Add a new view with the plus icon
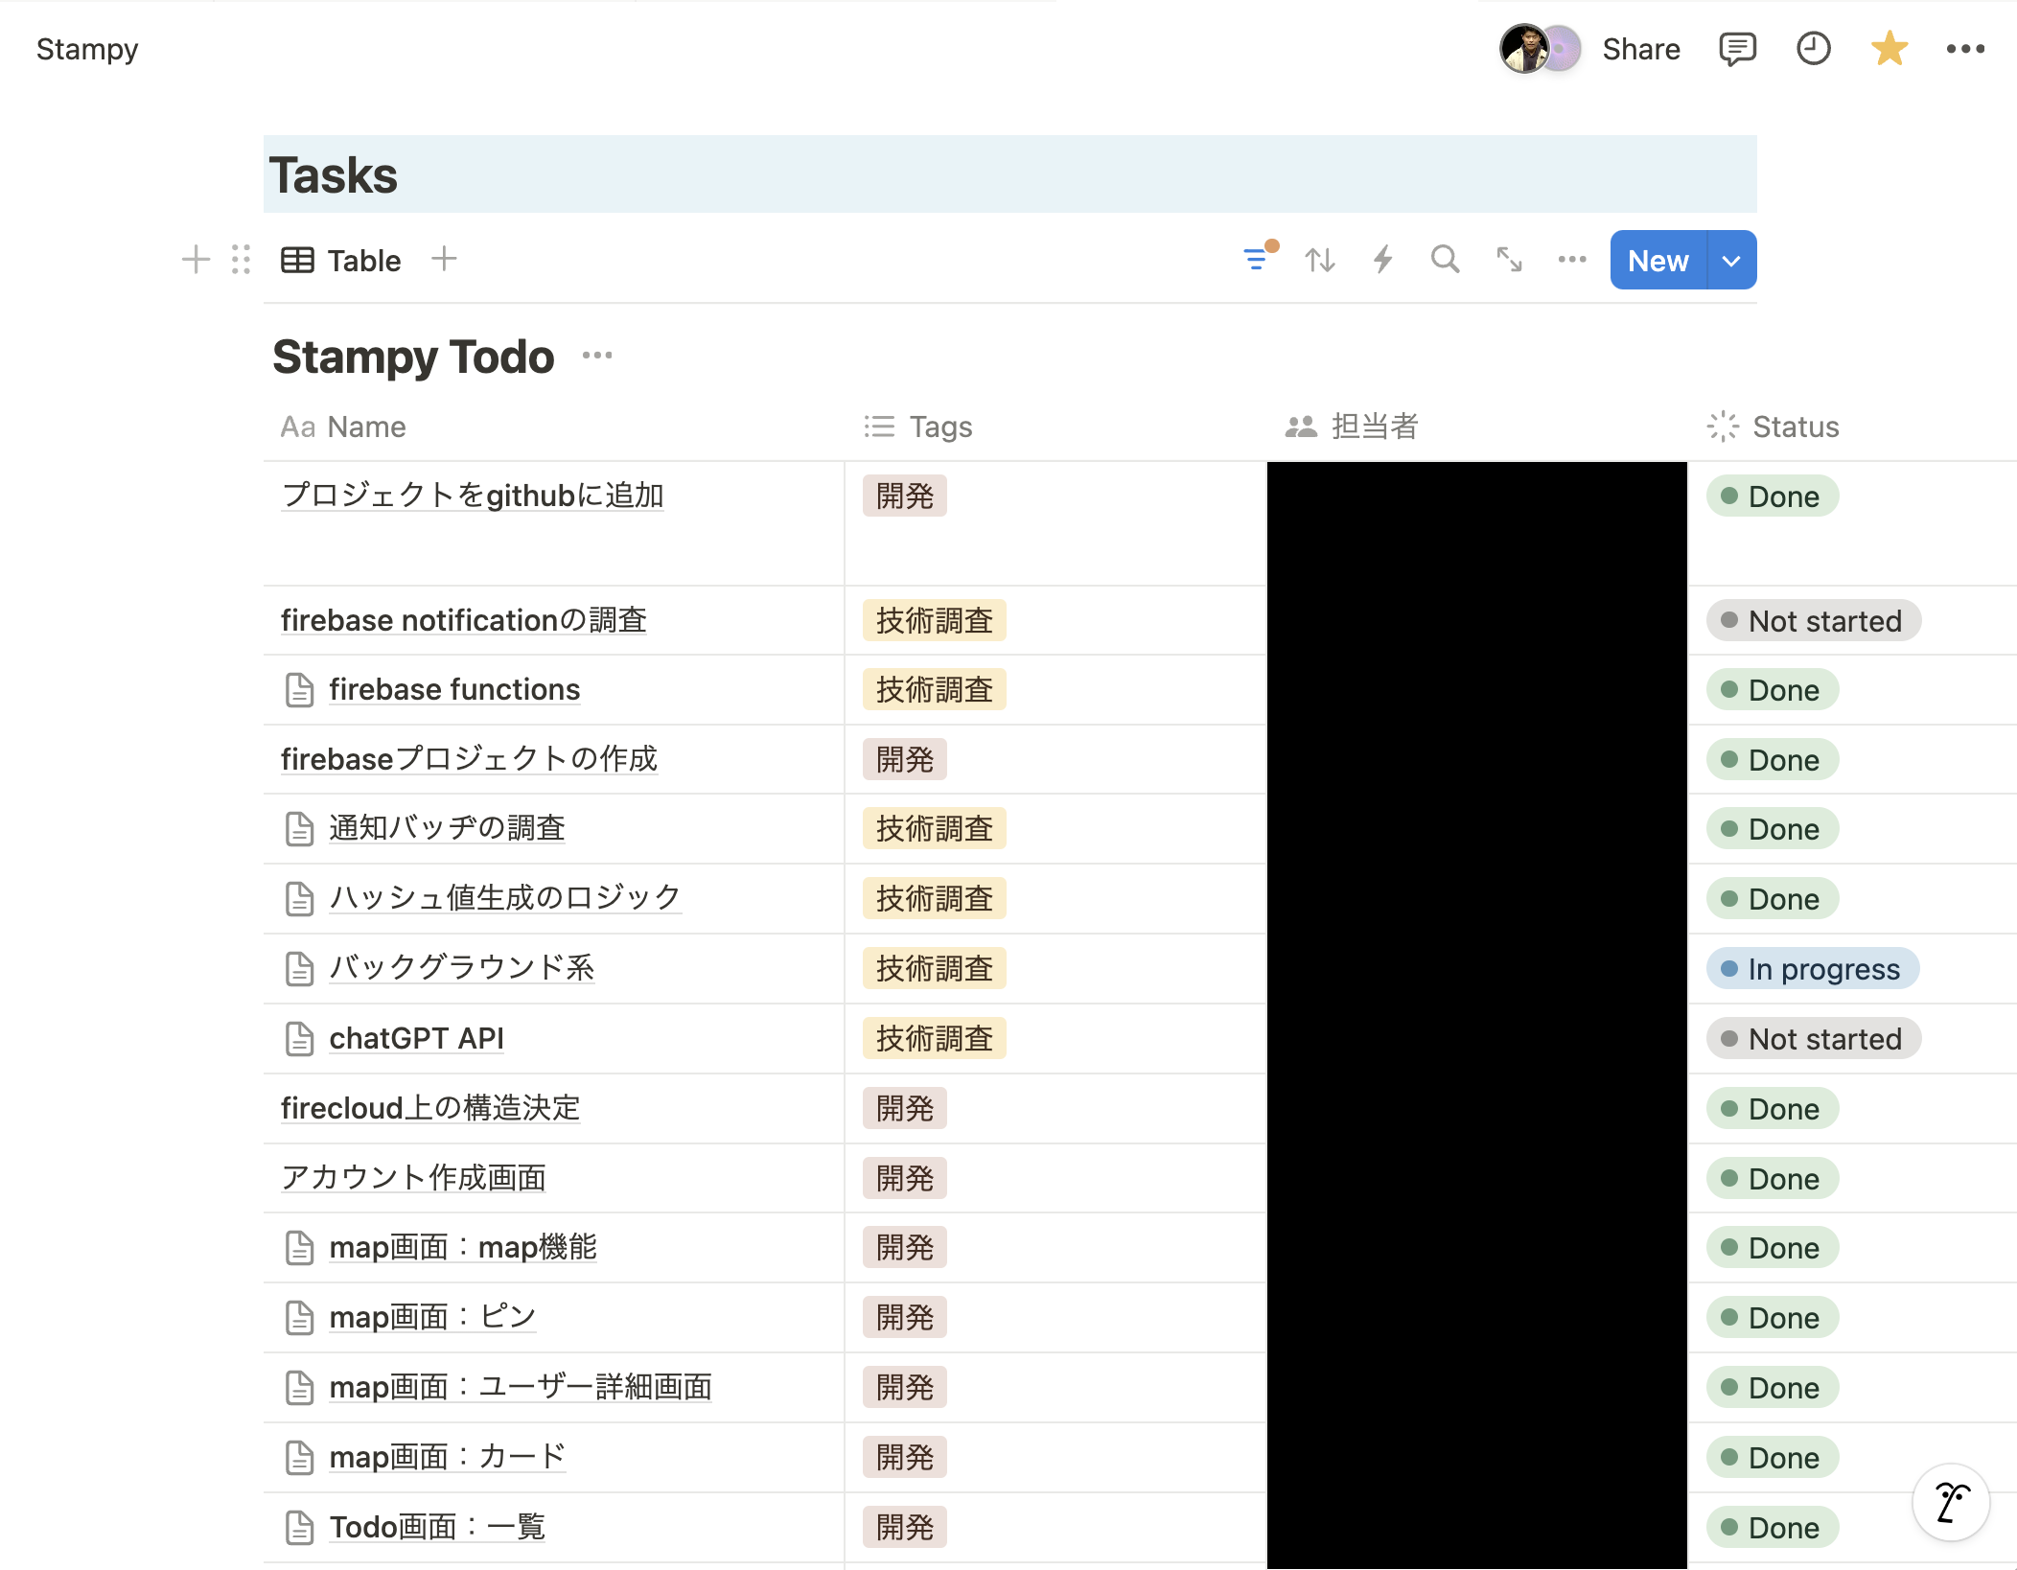 click(444, 259)
